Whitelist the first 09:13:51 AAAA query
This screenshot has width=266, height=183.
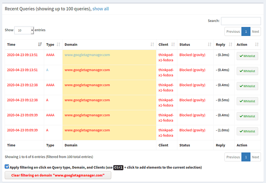tap(247, 56)
